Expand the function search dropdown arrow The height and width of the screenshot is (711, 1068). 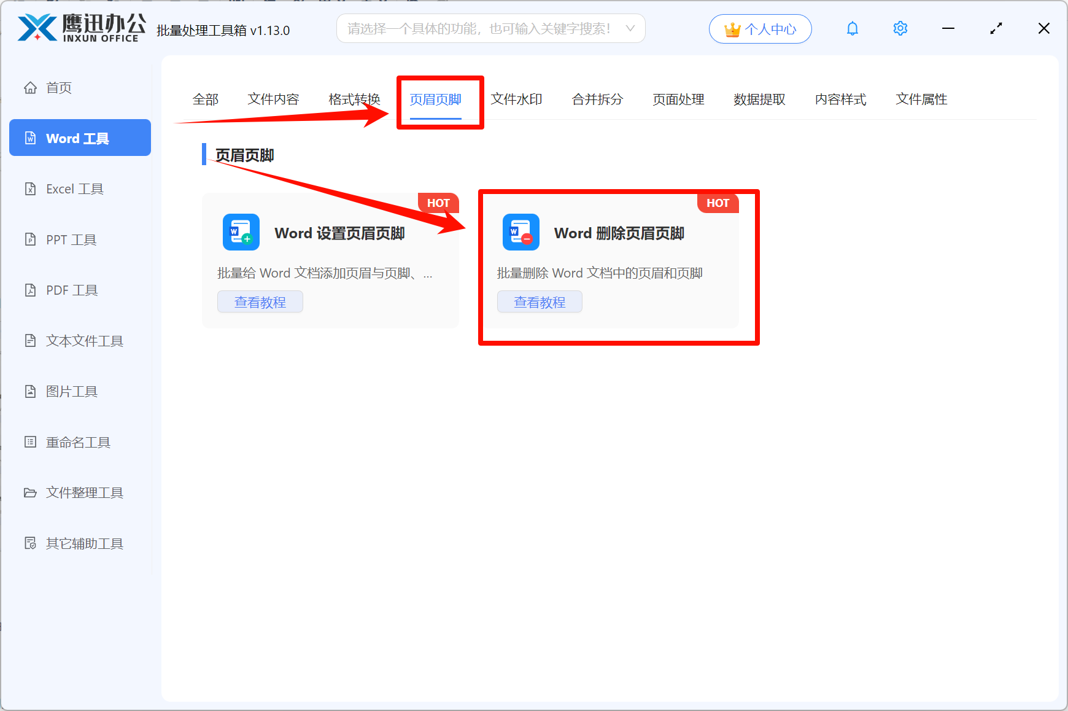[630, 29]
